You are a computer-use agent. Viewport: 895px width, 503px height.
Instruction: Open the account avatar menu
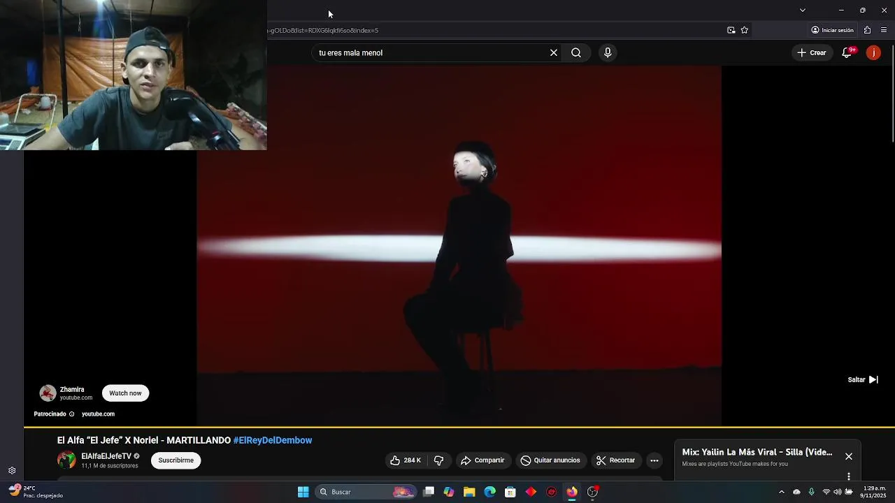pos(873,52)
